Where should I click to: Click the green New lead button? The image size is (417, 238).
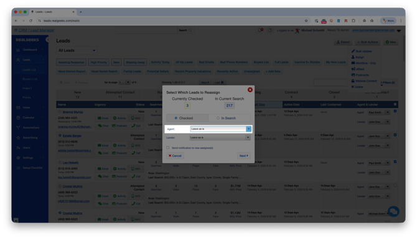coord(391,42)
